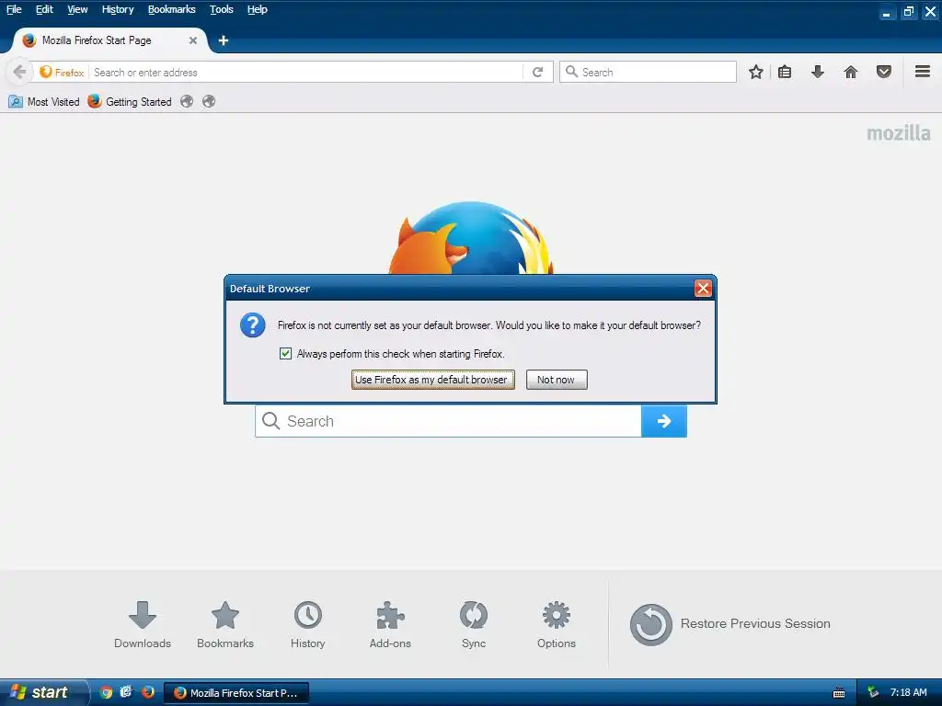
Task: Click the address bar input
Action: pos(306,72)
